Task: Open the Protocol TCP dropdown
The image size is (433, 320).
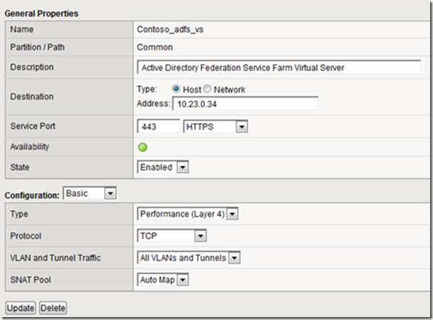Action: click(172, 236)
